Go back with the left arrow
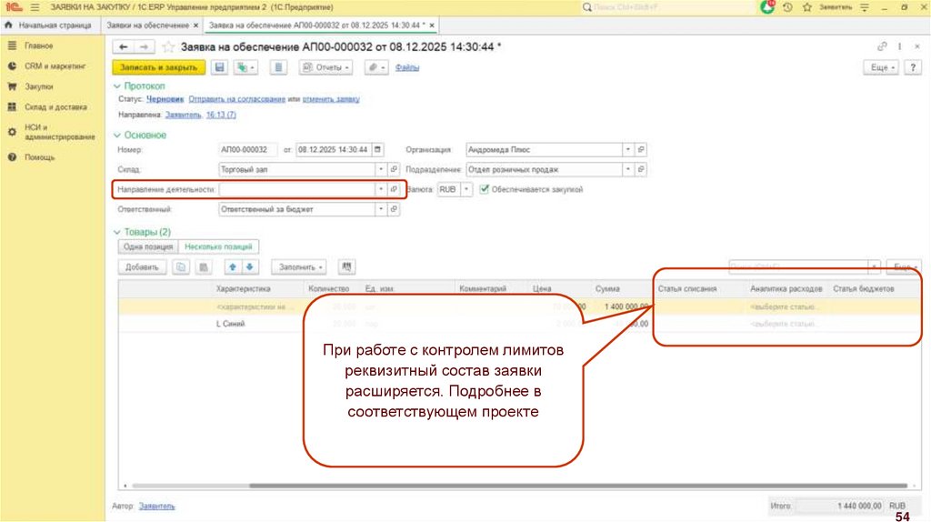The height and width of the screenshot is (522, 931). pyautogui.click(x=123, y=47)
